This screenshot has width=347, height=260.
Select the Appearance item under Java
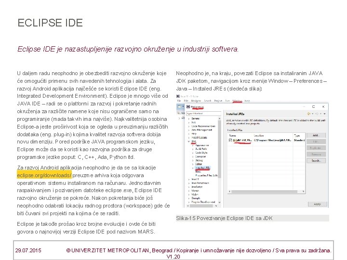tap(202, 145)
